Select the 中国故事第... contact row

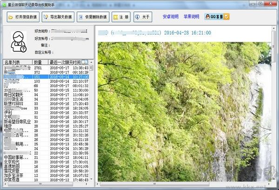(46, 157)
